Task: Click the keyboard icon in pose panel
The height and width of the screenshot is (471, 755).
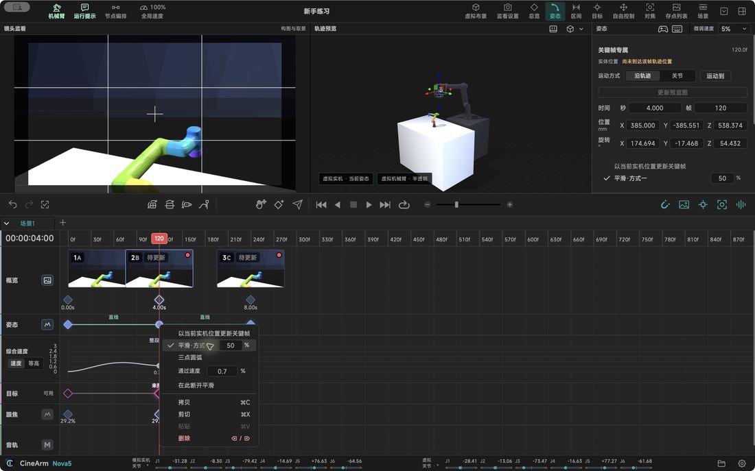Action: coord(677,29)
